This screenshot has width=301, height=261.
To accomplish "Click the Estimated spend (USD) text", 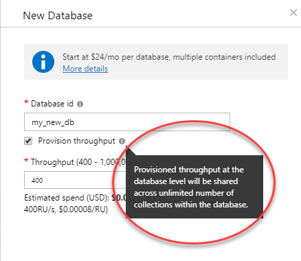I will pyautogui.click(x=67, y=198).
